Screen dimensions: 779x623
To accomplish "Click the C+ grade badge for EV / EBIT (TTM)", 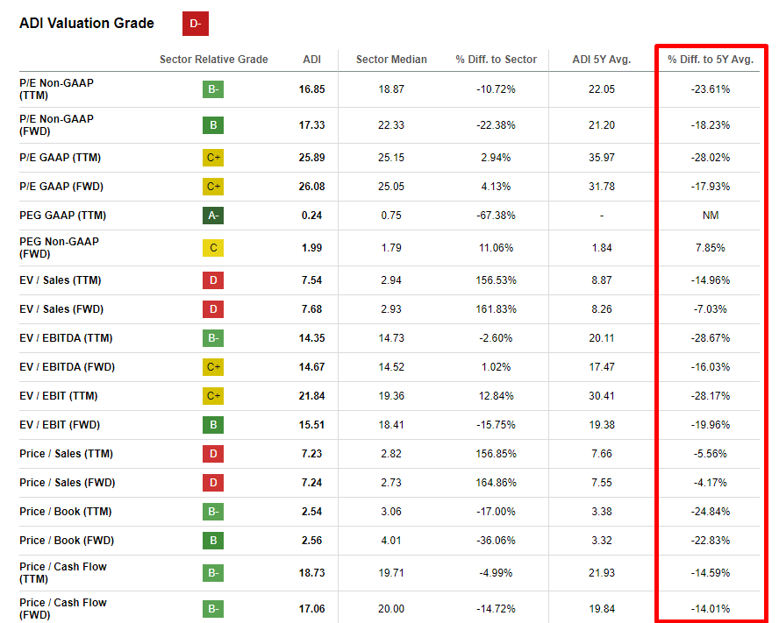I will click(x=213, y=396).
